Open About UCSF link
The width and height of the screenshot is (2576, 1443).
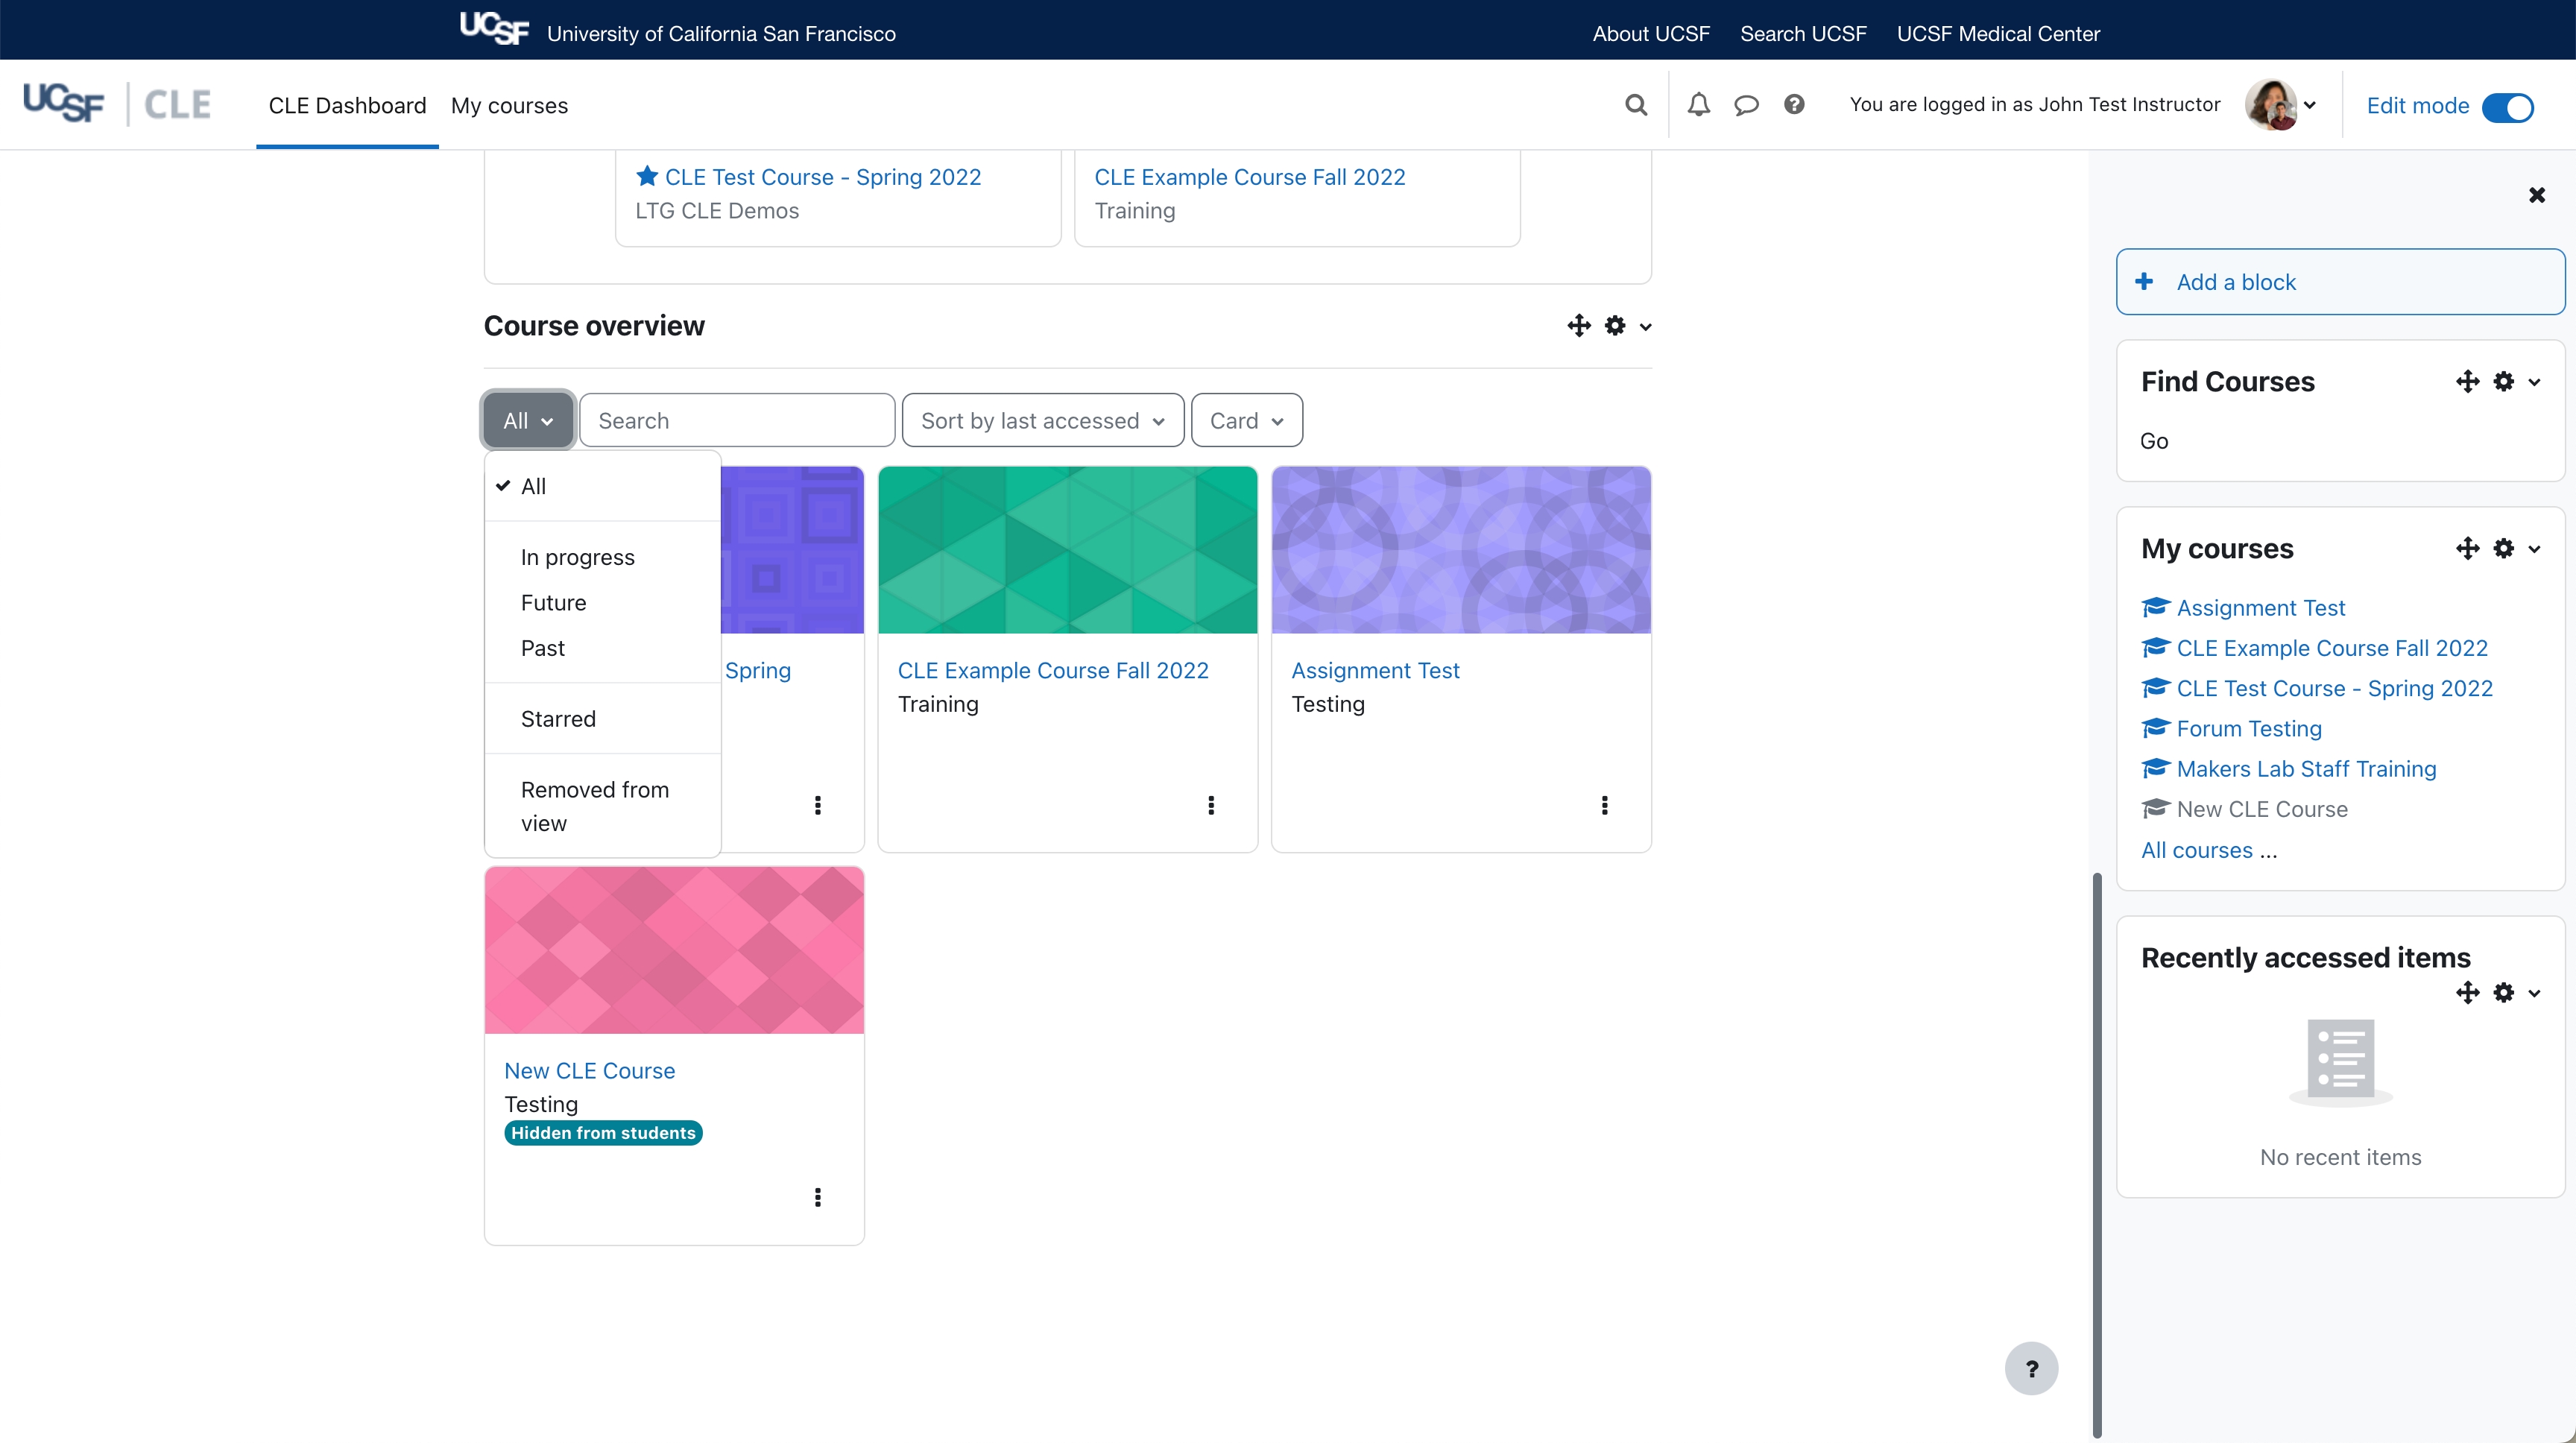coord(1651,33)
